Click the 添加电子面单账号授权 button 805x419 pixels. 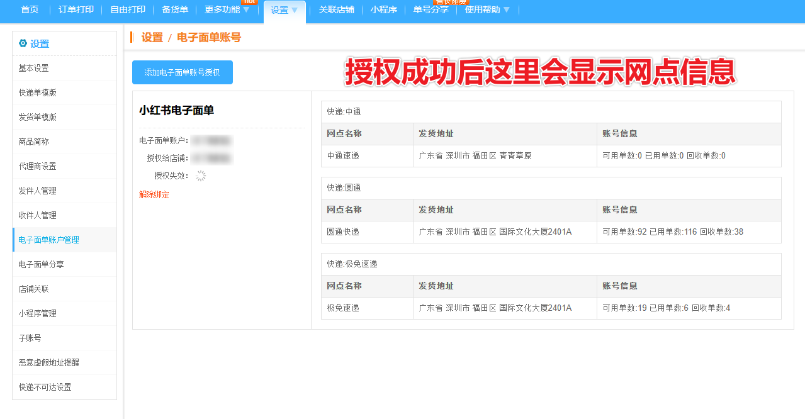183,72
